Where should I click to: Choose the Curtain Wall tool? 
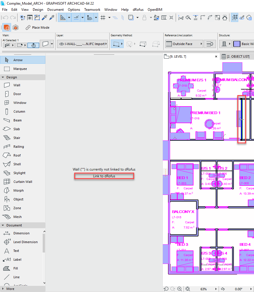click(x=23, y=182)
